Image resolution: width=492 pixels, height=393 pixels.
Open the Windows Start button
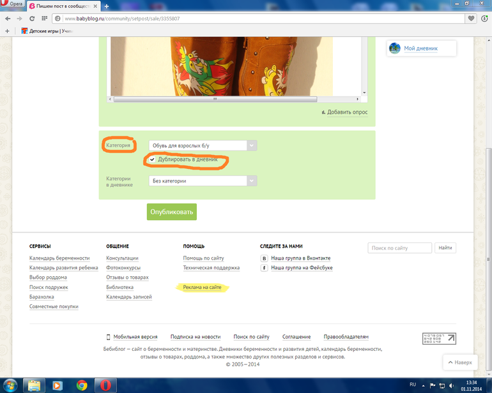pyautogui.click(x=10, y=385)
